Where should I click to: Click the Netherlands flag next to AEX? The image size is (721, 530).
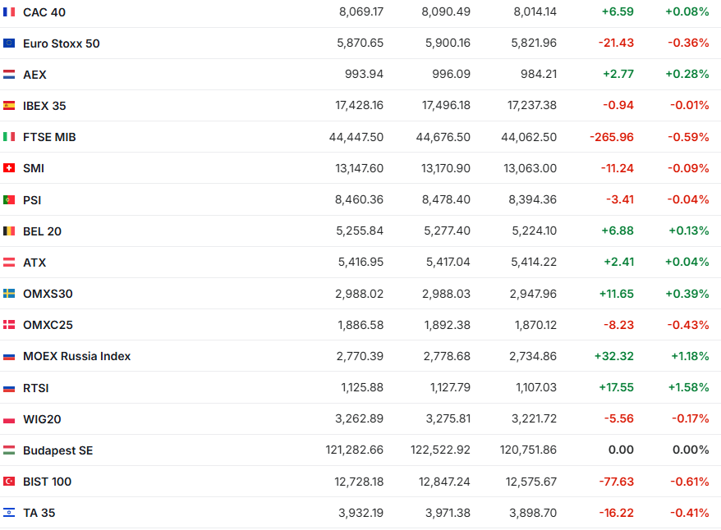9,75
